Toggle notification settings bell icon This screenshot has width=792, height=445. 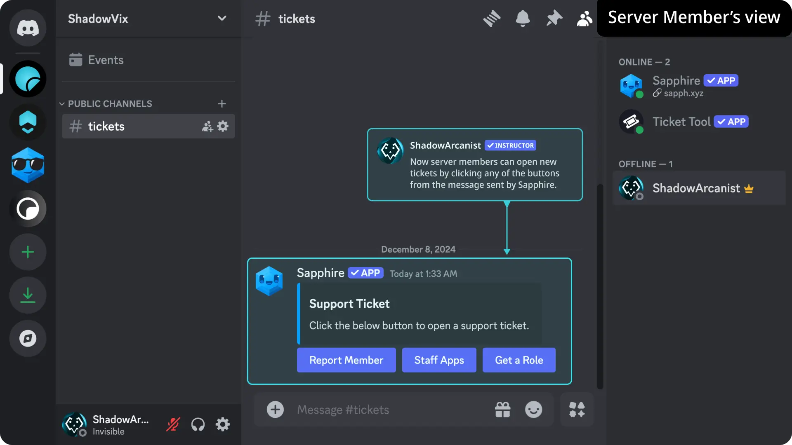[523, 19]
